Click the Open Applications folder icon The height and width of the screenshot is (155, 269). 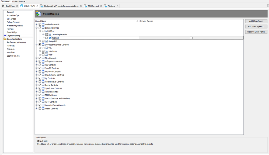coord(5,39)
